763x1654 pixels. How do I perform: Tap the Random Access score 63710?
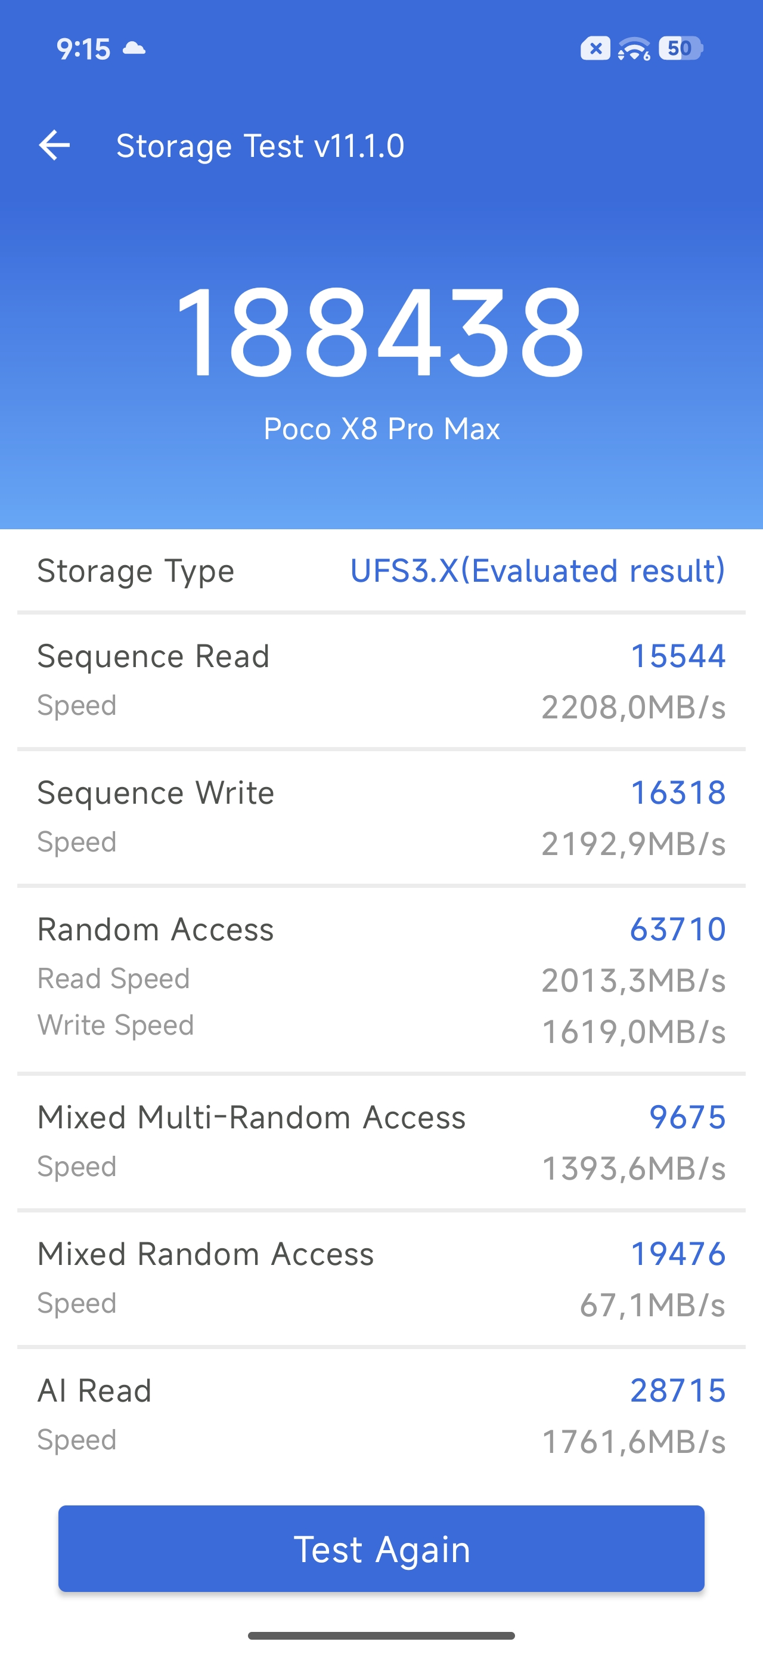[x=678, y=929]
